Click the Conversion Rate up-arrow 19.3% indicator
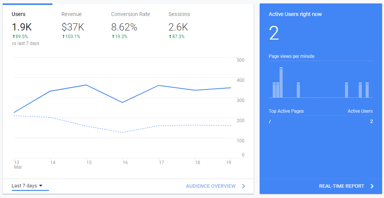384x198 pixels. (119, 37)
